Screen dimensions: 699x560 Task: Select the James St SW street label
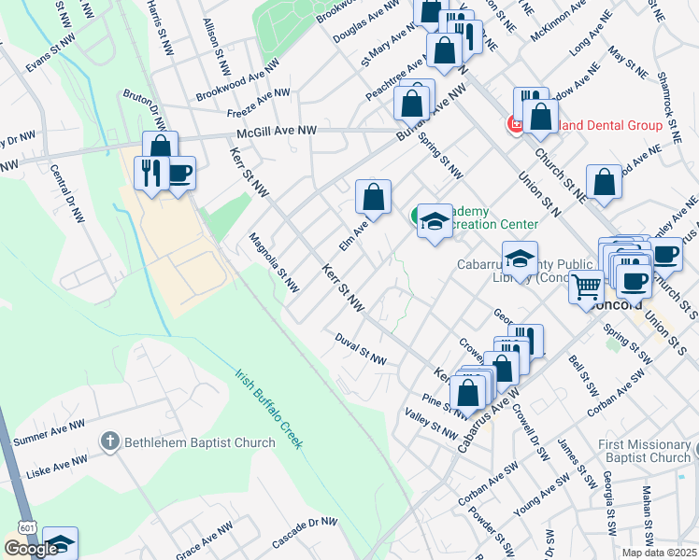pos(578,464)
